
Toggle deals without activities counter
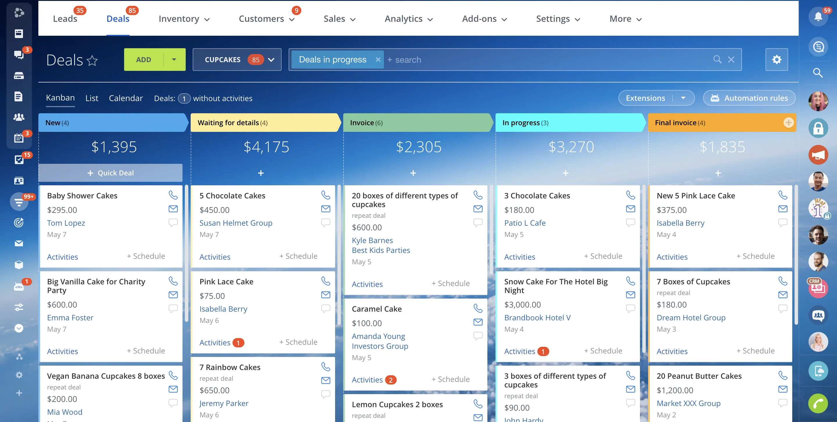tap(184, 98)
